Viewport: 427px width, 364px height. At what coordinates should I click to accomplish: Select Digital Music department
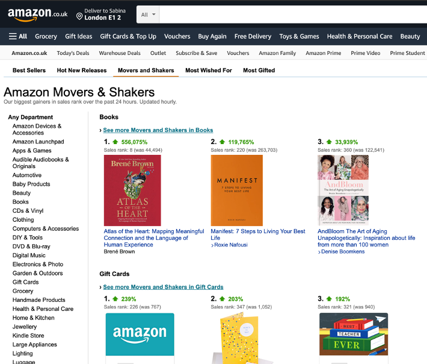click(29, 256)
